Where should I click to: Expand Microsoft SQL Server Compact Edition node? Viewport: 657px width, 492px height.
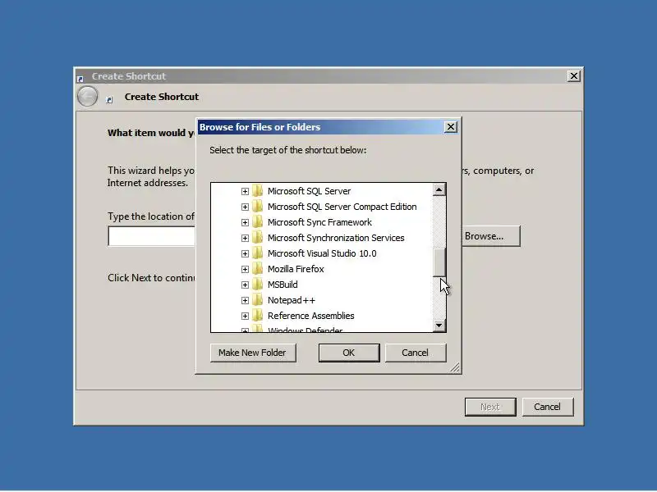pyautogui.click(x=245, y=207)
